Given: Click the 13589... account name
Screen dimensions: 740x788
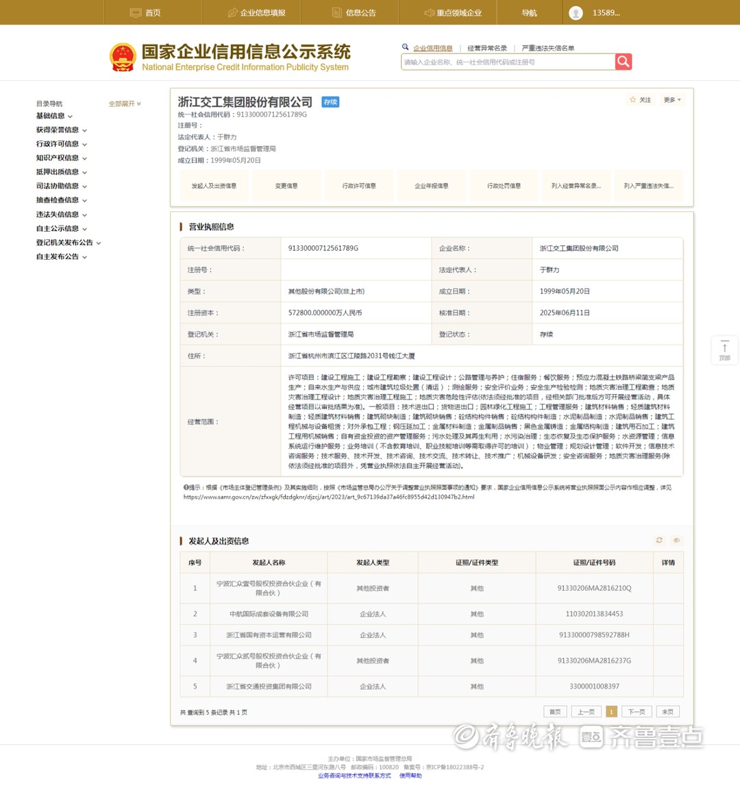Looking at the screenshot, I should [606, 13].
